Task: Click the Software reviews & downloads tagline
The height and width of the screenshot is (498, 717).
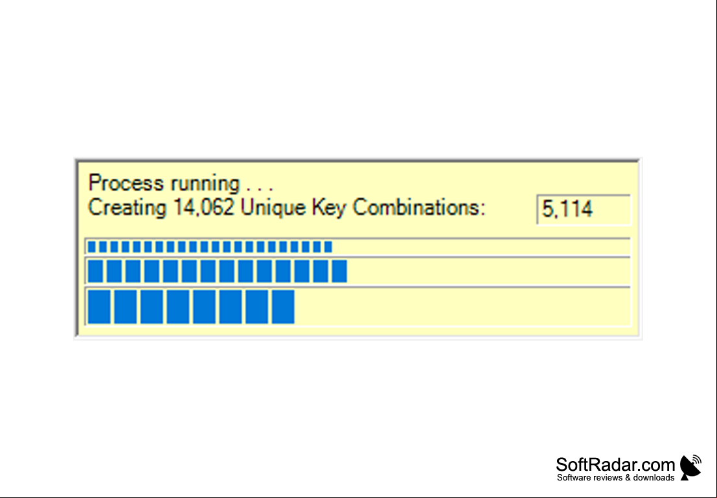Action: [615, 478]
